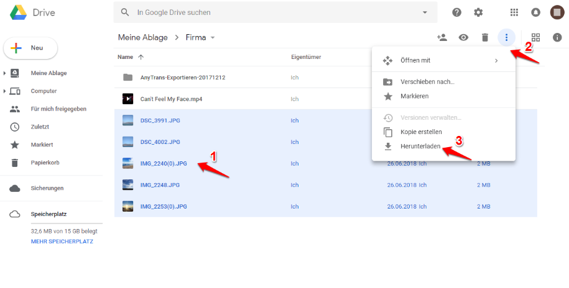Open the settings gear icon
This screenshot has height=288, width=569.
coord(478,12)
